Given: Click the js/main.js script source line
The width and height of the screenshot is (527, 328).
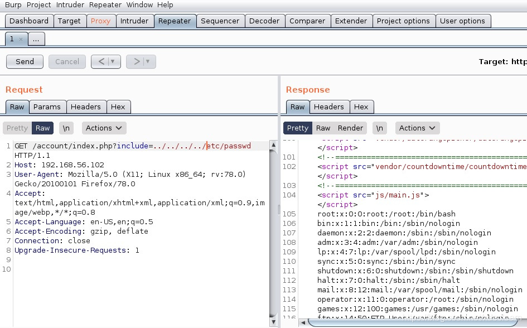Looking at the screenshot, I should pos(373,195).
